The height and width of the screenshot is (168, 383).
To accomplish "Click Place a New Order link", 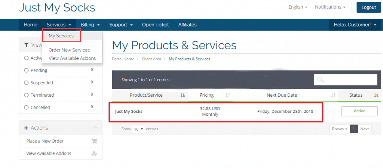I will point(45,141).
